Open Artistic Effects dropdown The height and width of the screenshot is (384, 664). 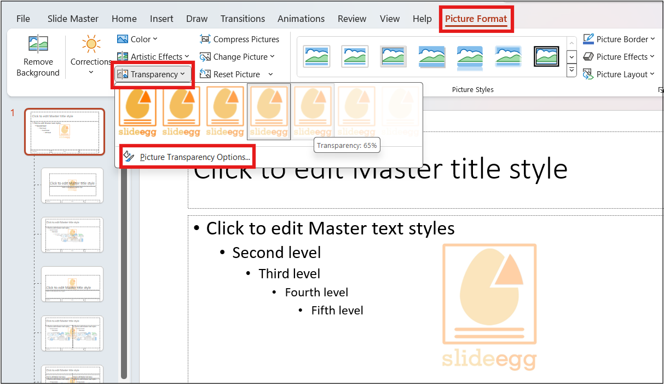click(153, 56)
